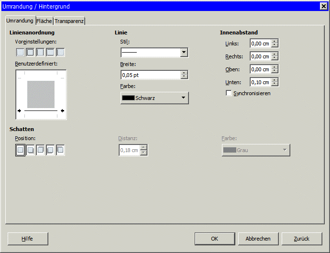Enable the Synchronisieren checkbox
Image resolution: width=330 pixels, height=253 pixels.
[x=229, y=93]
